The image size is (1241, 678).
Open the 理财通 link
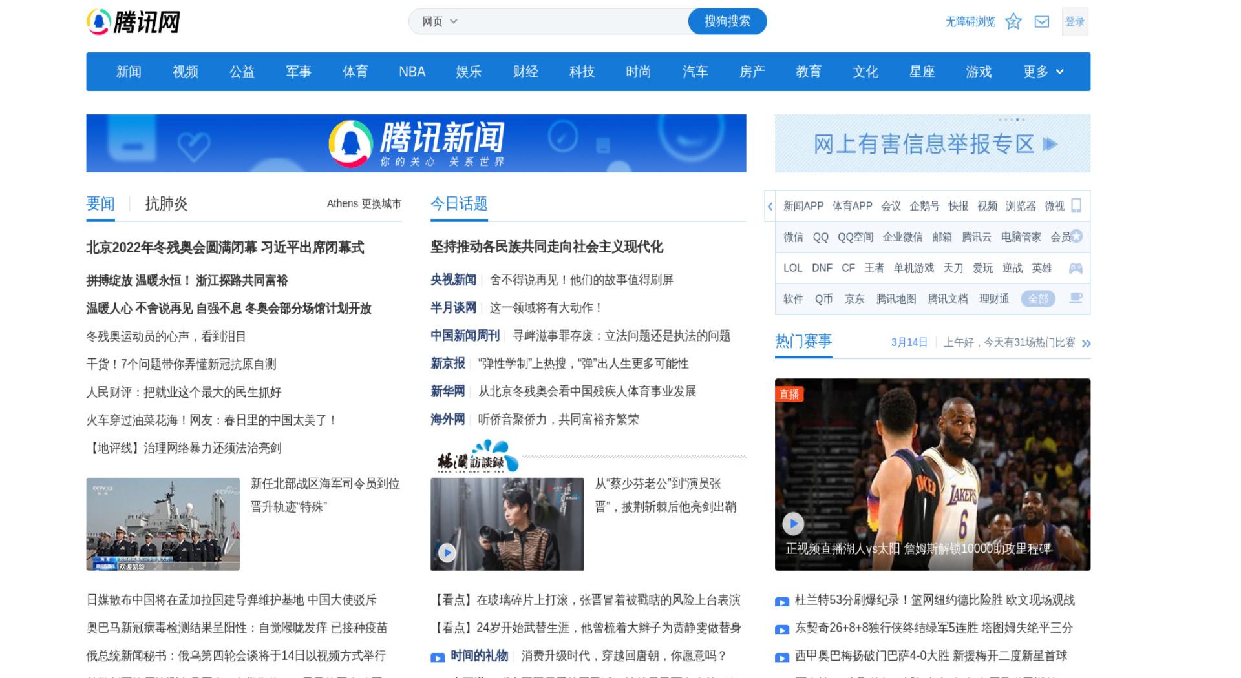point(994,299)
